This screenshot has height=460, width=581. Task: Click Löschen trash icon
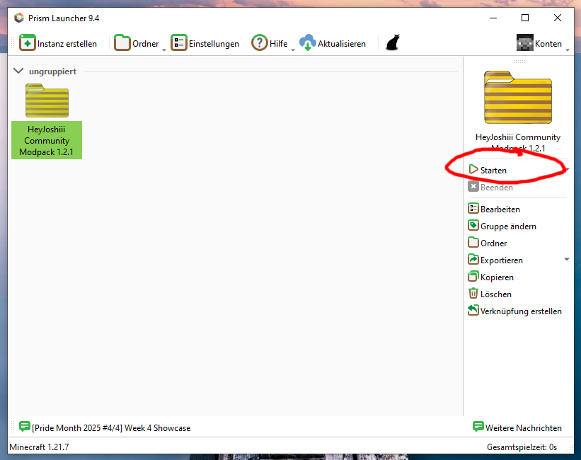[473, 294]
